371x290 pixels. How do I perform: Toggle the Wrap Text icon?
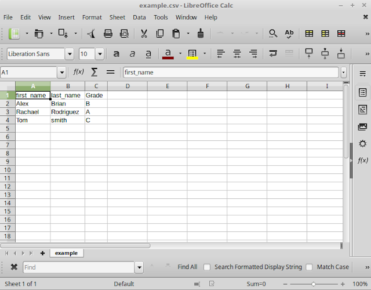(273, 54)
